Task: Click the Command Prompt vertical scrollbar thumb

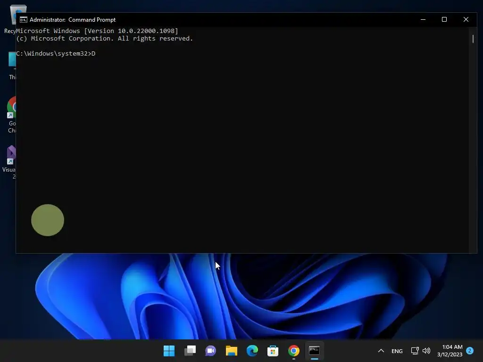Action: click(x=473, y=39)
